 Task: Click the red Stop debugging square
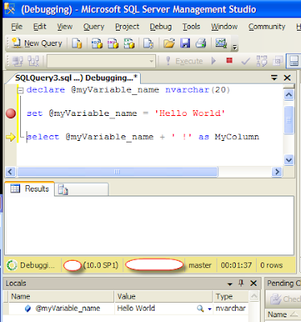click(x=229, y=60)
